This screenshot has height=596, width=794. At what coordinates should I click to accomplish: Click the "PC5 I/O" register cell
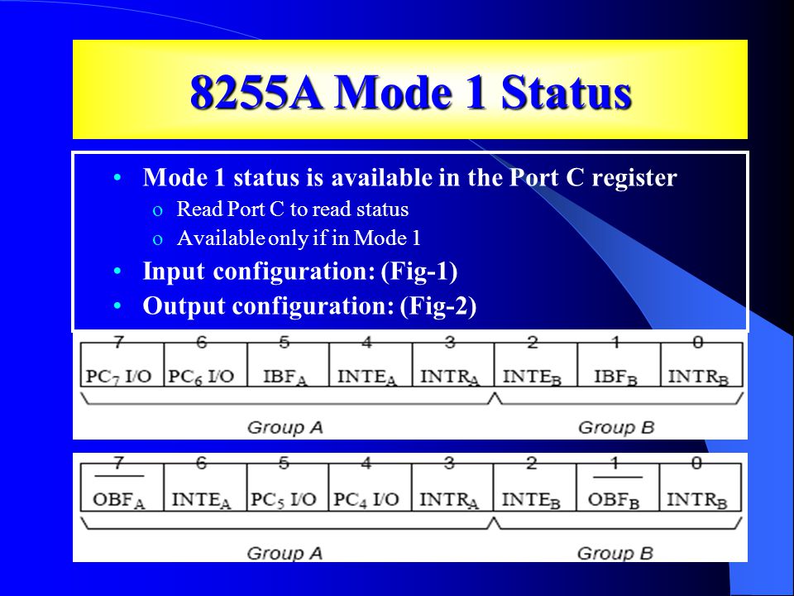(287, 488)
